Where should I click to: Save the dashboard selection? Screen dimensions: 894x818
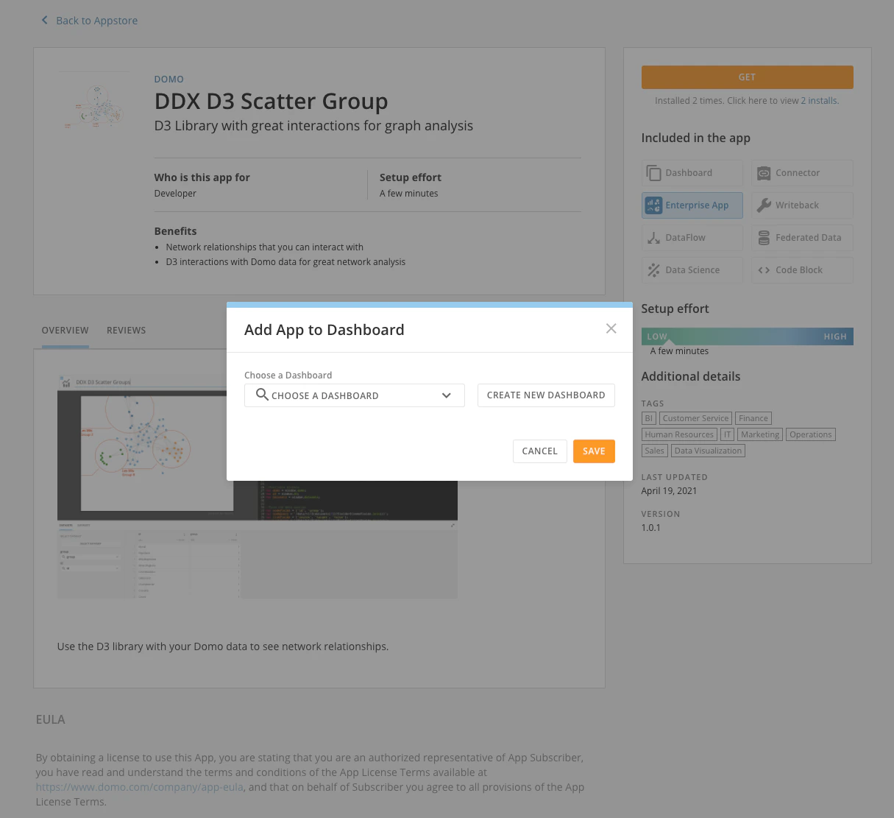[594, 451]
